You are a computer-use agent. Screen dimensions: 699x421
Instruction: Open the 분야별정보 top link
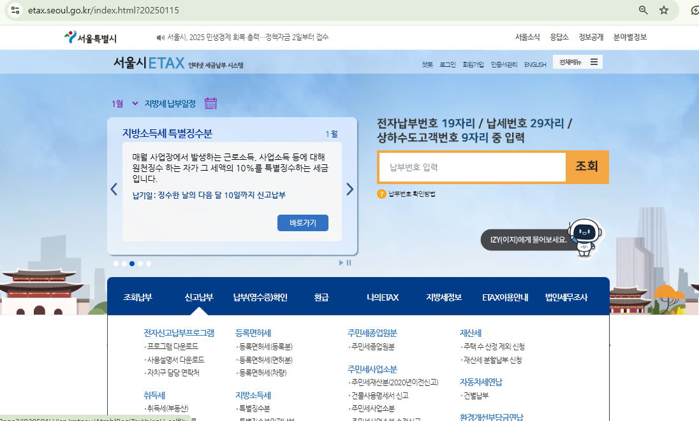click(630, 38)
